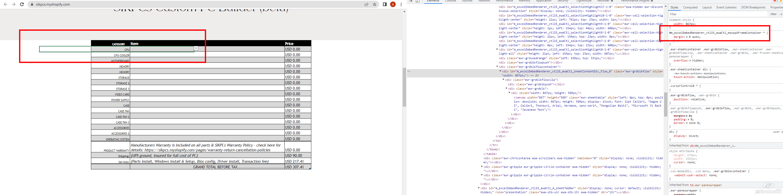Screen dimensions: 783x195
Task: Click the share page icon in address bar
Action: (x=366, y=5)
